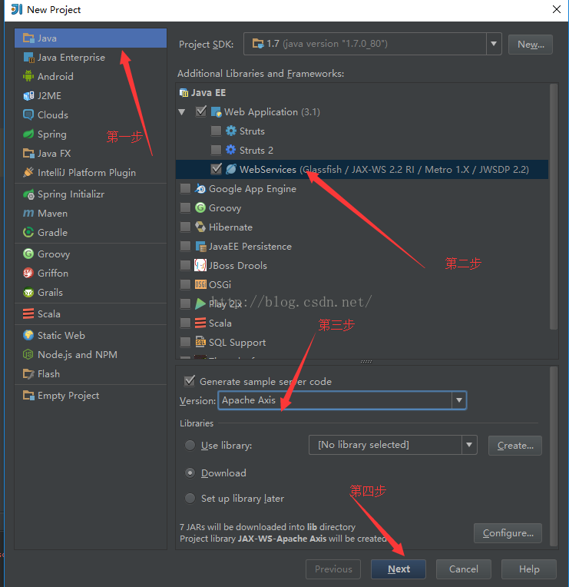Collapse the Web Application tree node
This screenshot has height=587, width=569.
(182, 112)
